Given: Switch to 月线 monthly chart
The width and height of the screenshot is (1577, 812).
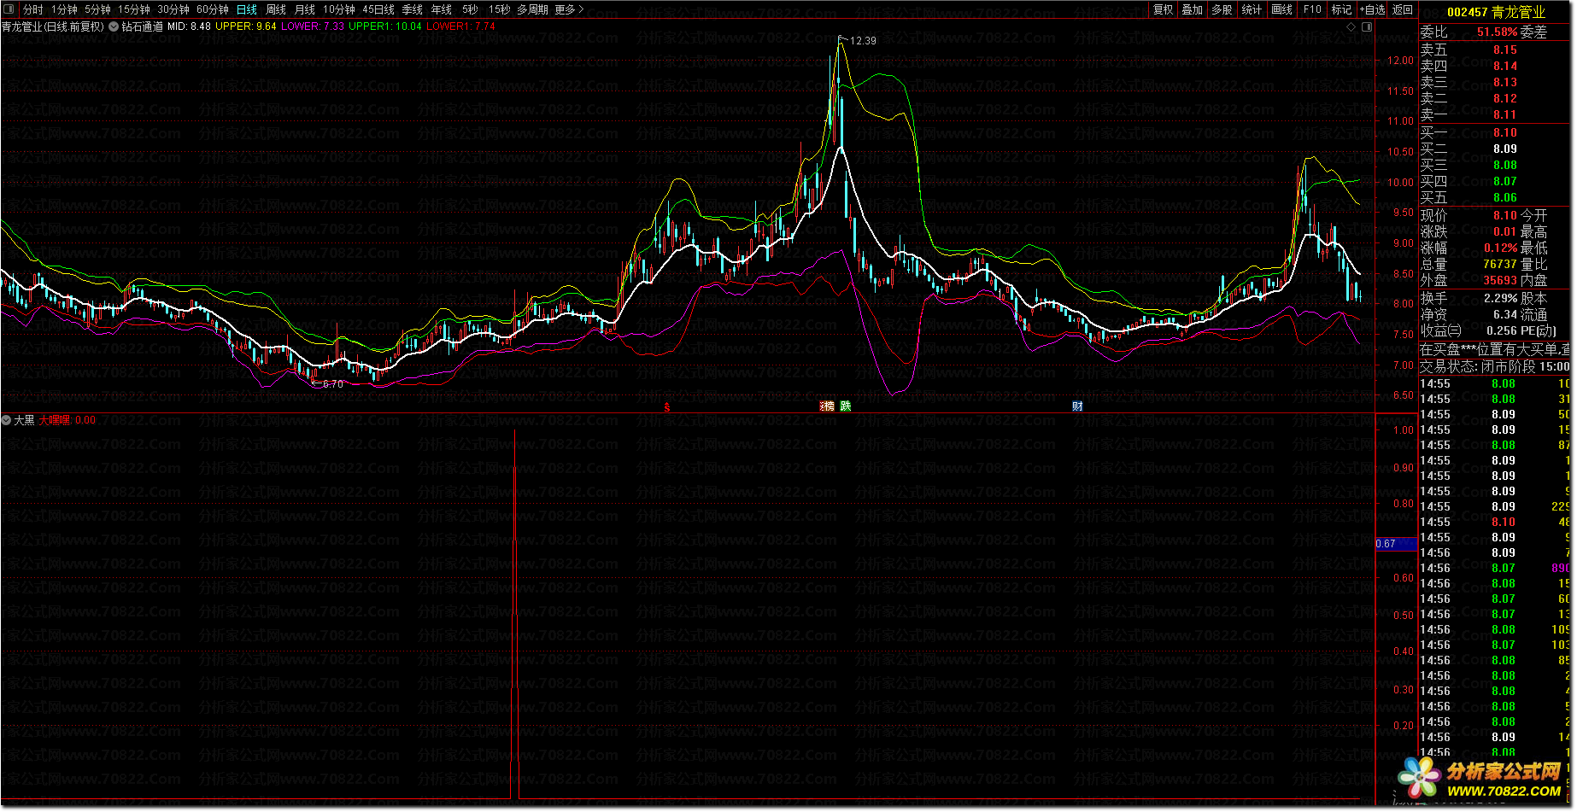Looking at the screenshot, I should click(x=305, y=9).
